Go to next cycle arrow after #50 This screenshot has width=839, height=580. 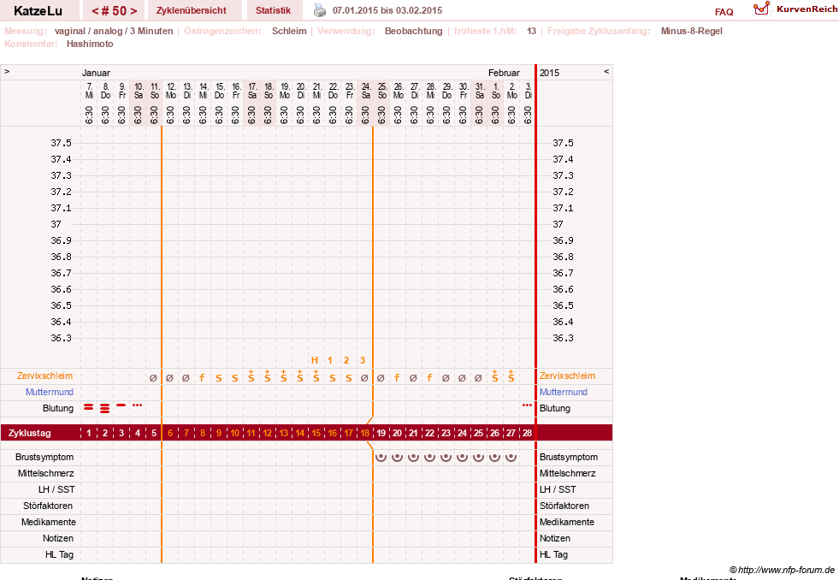133,11
